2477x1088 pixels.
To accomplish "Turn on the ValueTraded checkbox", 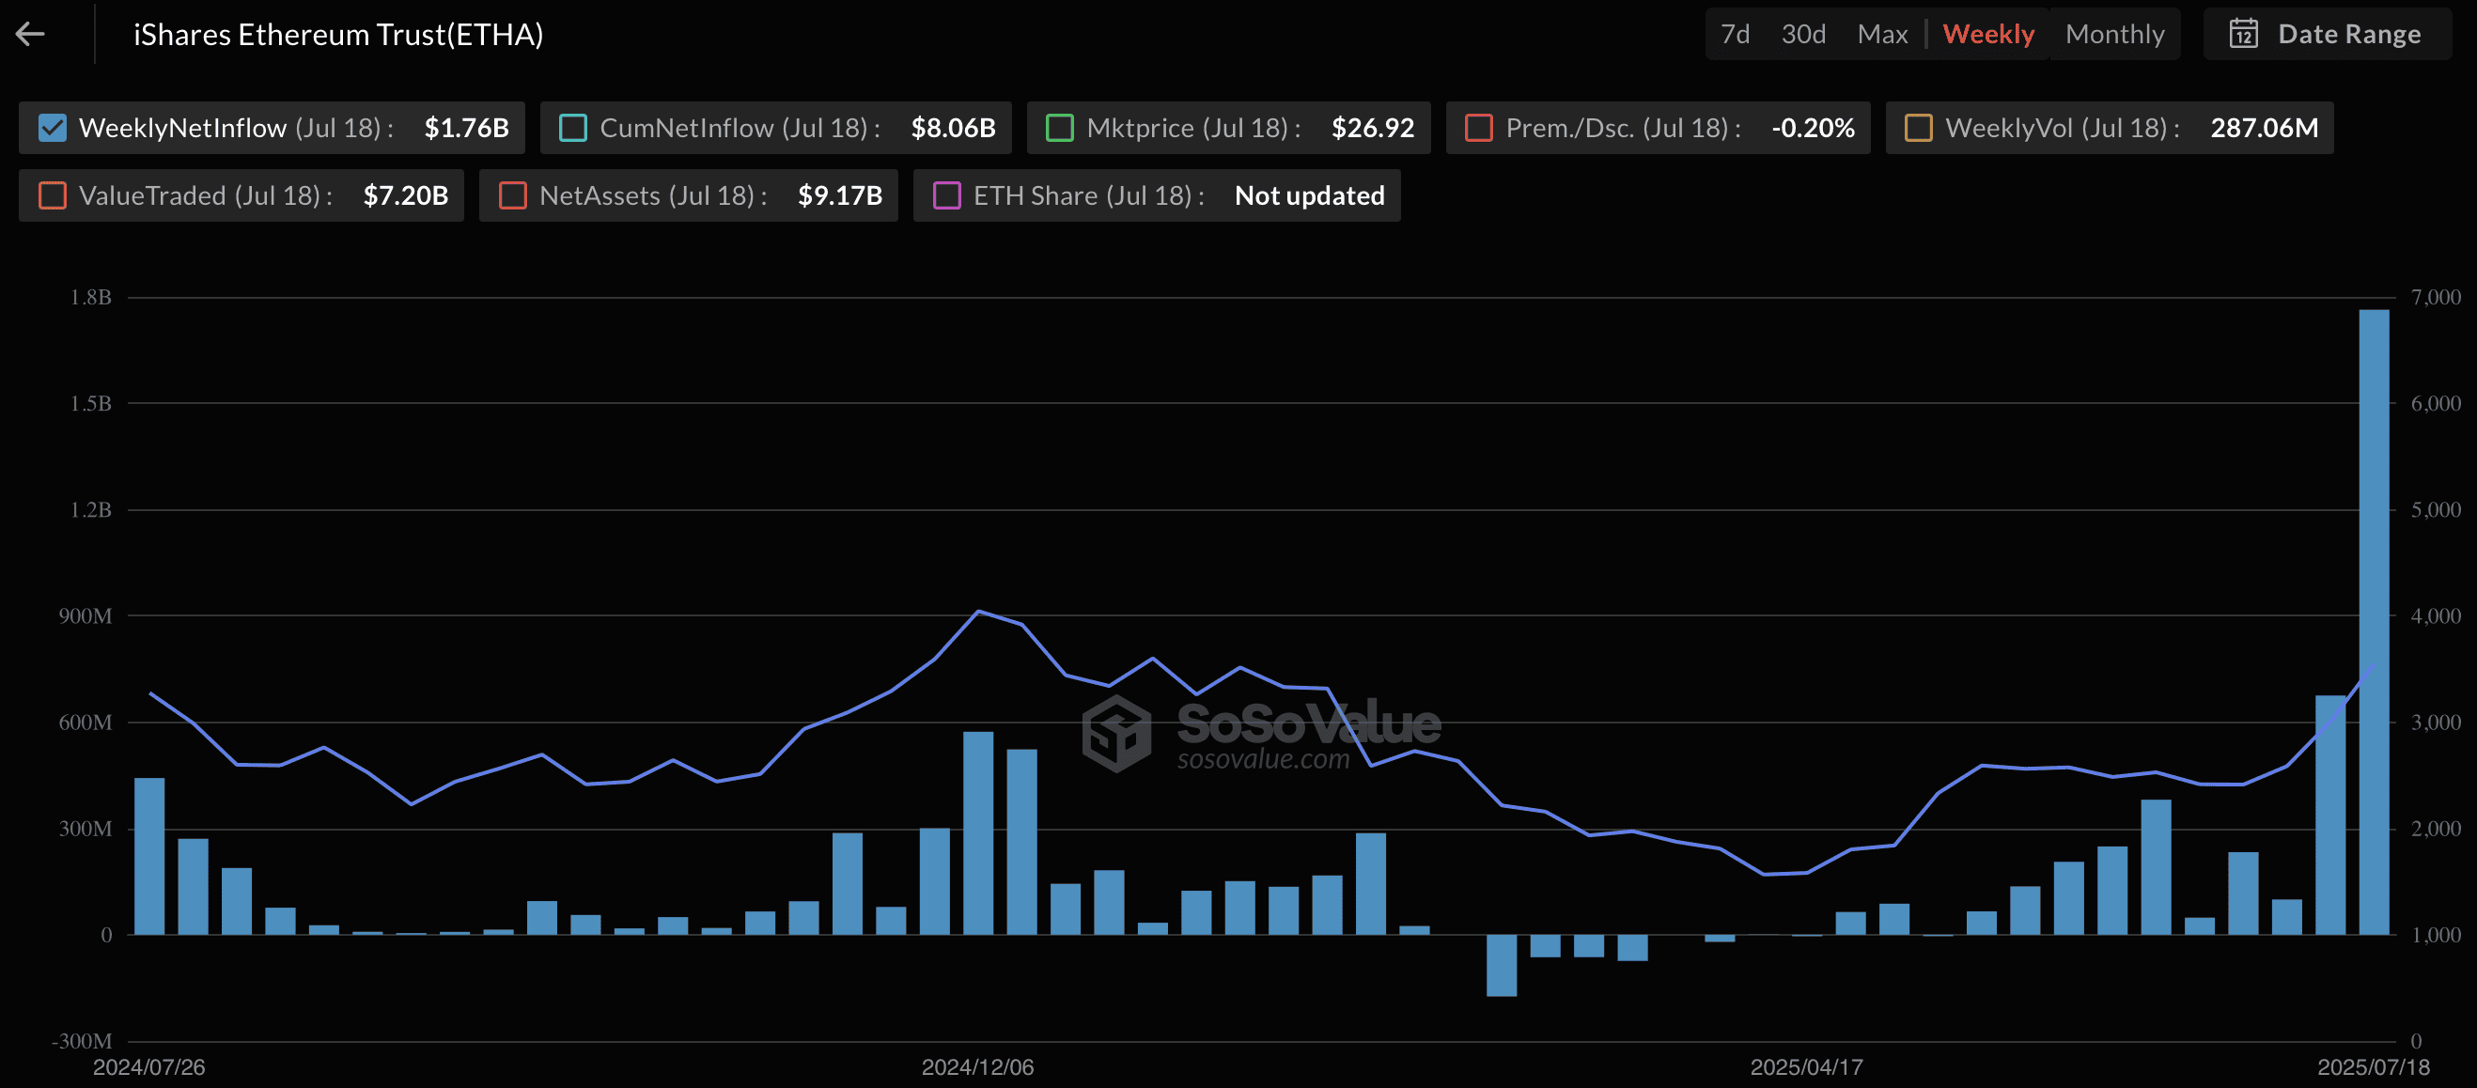I will point(53,196).
